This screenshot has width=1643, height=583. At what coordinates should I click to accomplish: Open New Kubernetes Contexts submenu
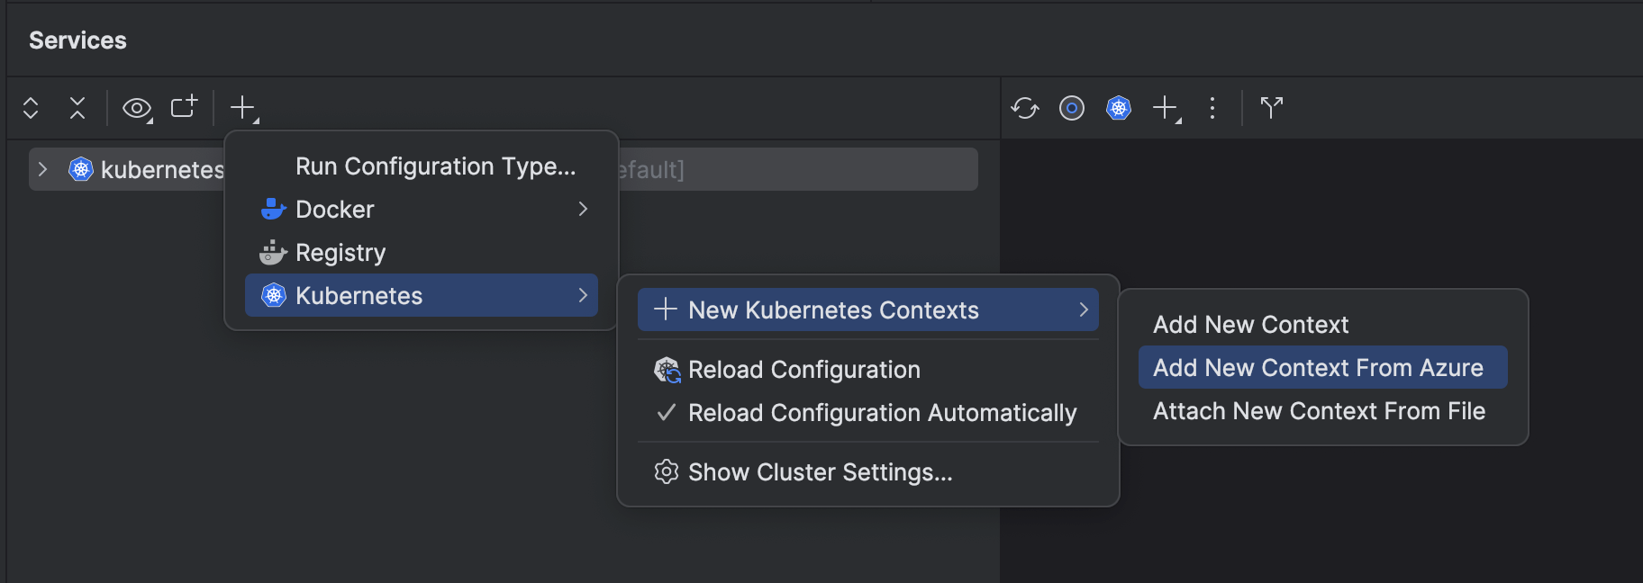point(868,309)
